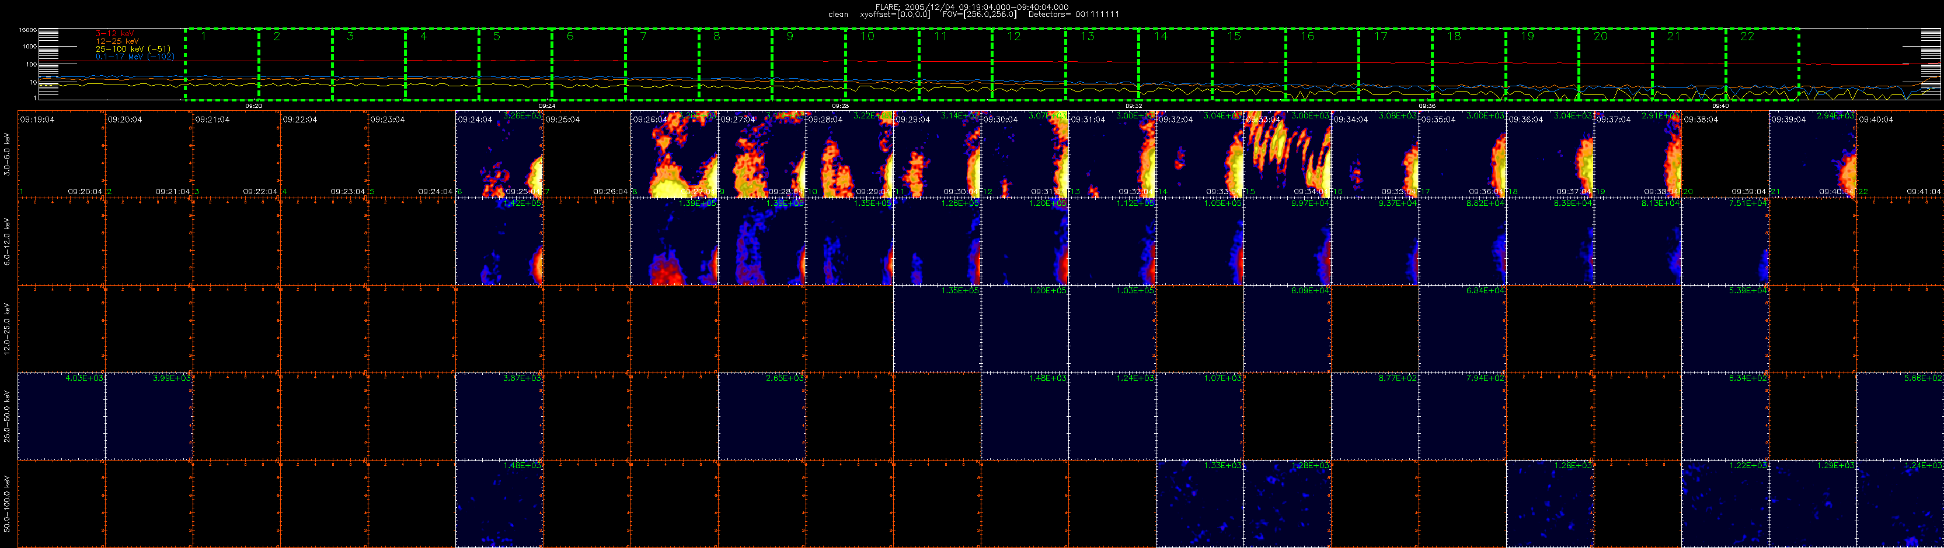Click the 50.0-100.0 keV row label
The width and height of the screenshot is (1944, 548).
point(7,504)
